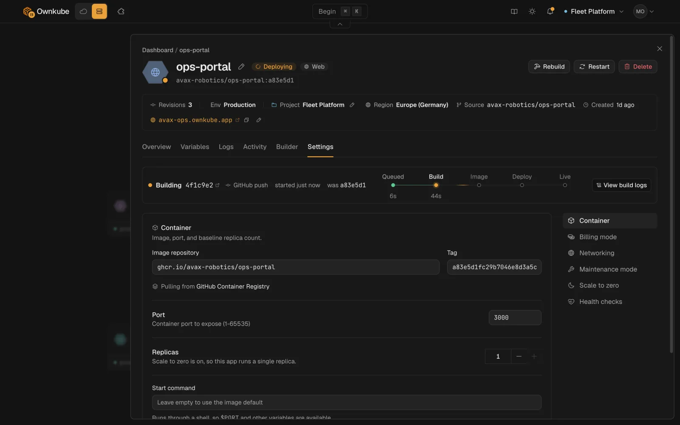Expand the Fleet Platform workspace dropdown
The image size is (680, 425).
click(x=594, y=11)
